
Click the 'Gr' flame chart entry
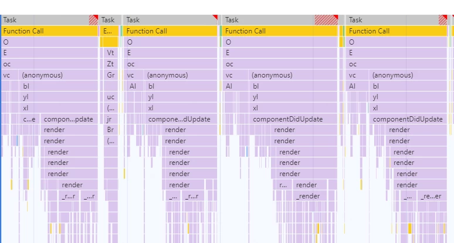[110, 75]
